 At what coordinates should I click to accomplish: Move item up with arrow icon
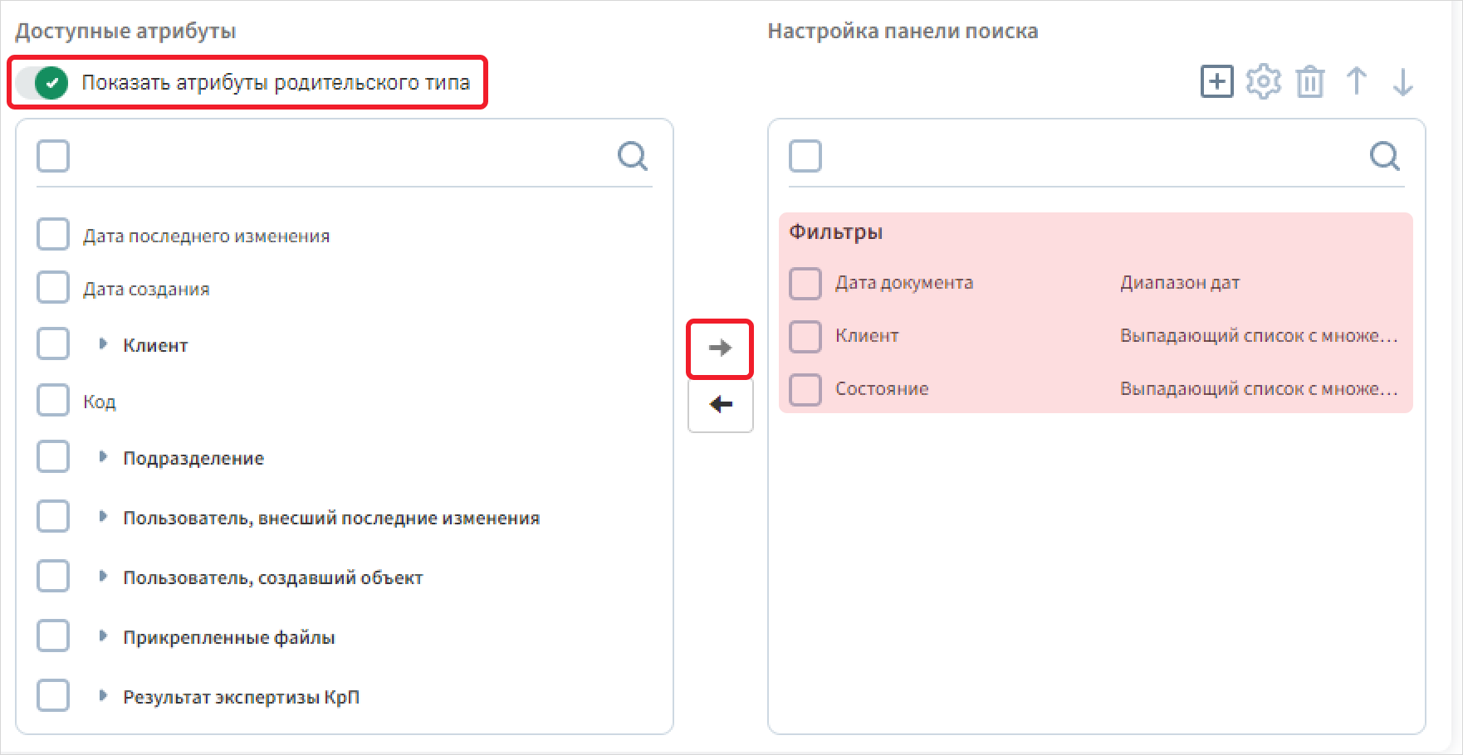[1357, 81]
